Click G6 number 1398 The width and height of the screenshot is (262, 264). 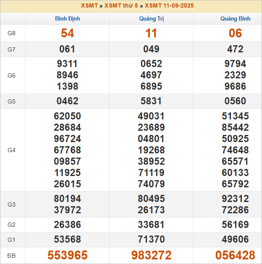pos(68,86)
